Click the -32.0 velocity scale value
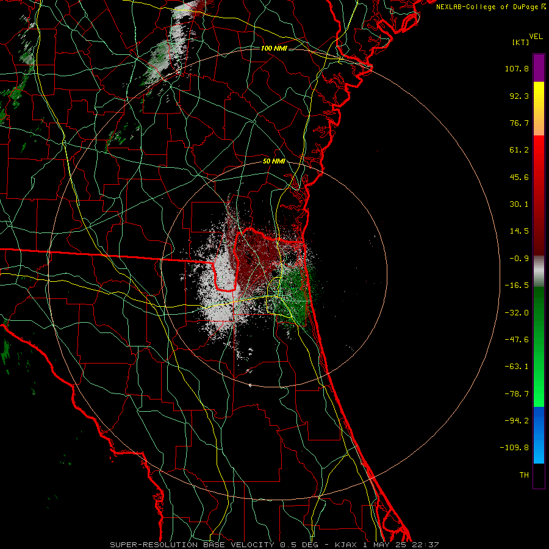This screenshot has width=549, height=549. coord(517,313)
